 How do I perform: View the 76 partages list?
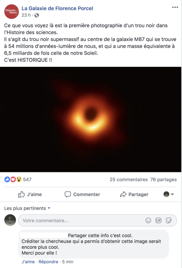coord(163,180)
